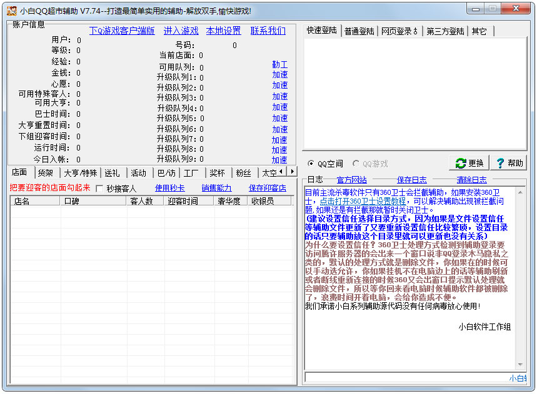The image size is (537, 394).
Task: Switch to the 巴/访 tab
Action: 166,173
